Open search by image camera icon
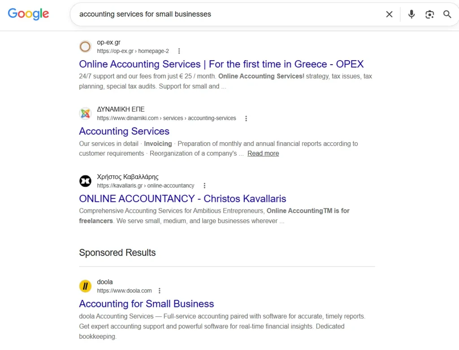 click(429, 14)
